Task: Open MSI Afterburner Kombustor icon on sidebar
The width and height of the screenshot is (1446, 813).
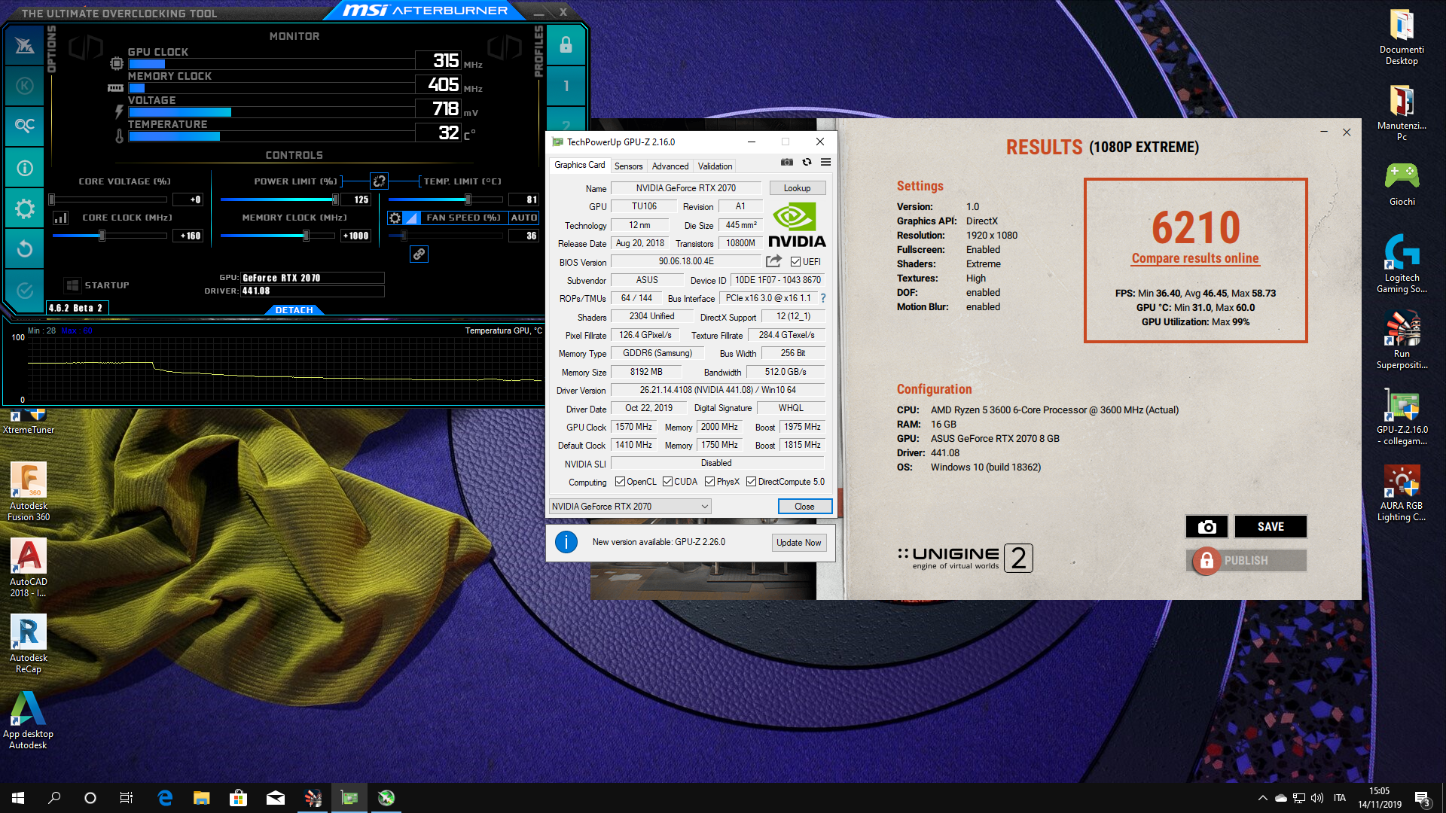Action: (x=24, y=85)
